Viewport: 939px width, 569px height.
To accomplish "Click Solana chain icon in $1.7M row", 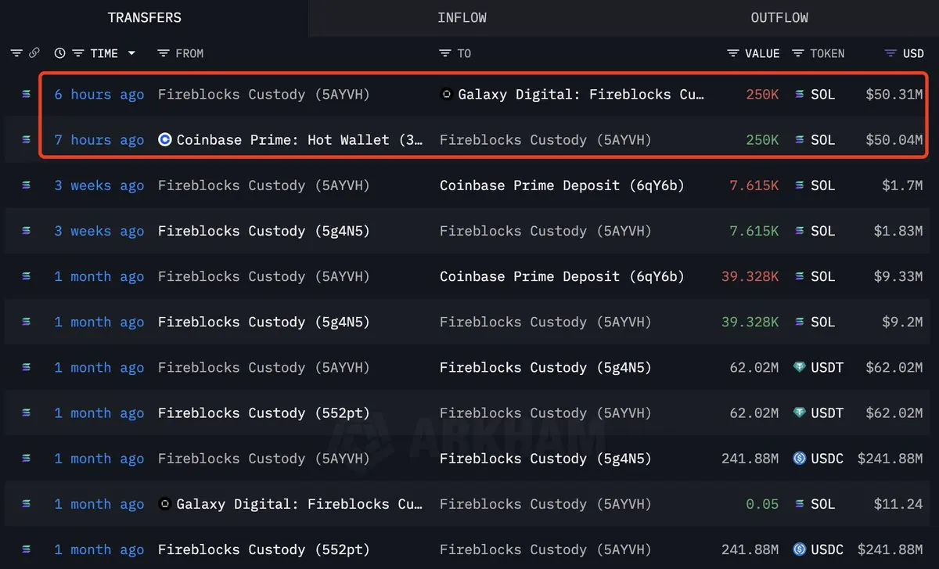I will click(26, 185).
